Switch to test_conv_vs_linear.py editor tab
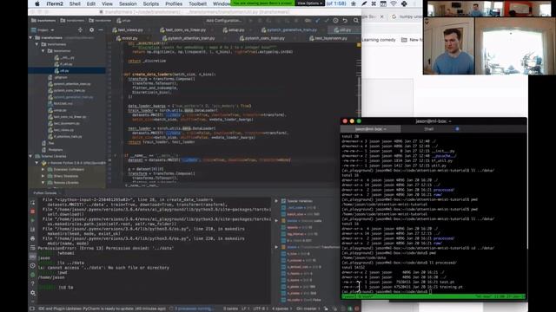 click(x=185, y=30)
